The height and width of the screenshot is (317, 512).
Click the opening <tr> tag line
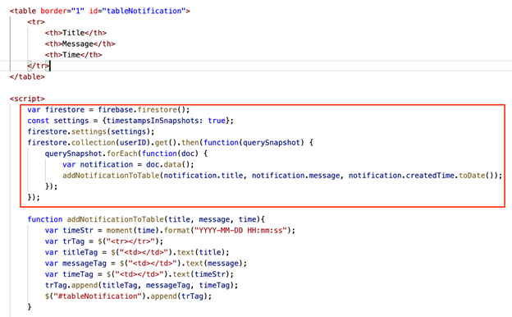pos(36,22)
